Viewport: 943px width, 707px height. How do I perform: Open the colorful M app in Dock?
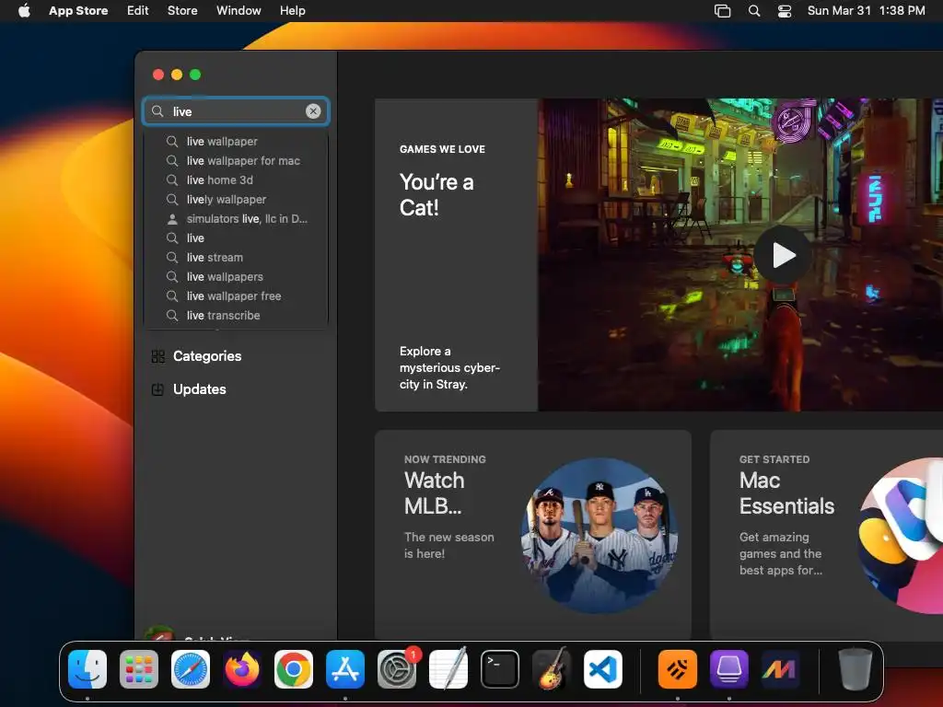click(x=780, y=669)
